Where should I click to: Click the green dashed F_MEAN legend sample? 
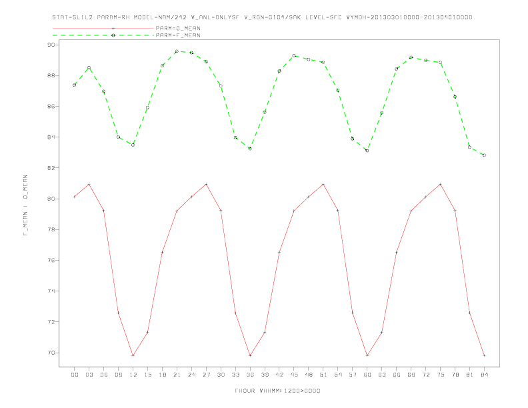pos(103,35)
